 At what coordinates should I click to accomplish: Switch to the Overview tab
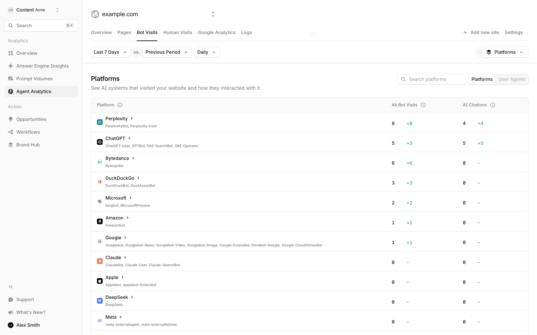click(101, 32)
